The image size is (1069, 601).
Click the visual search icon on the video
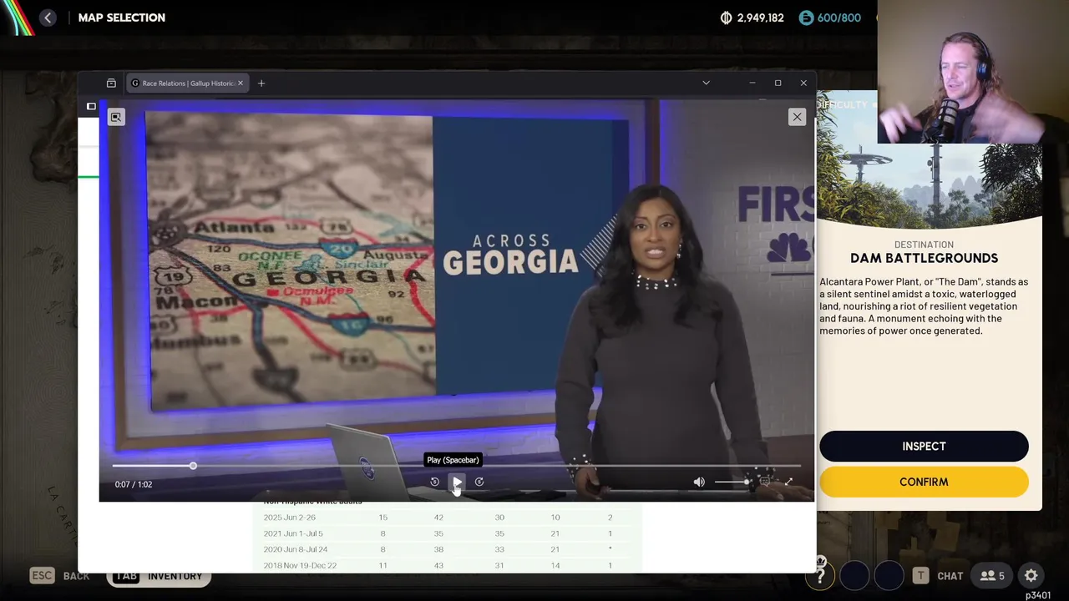116,117
